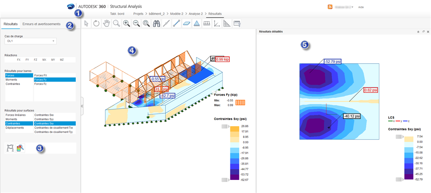Toggle the triangular mesh icon

(x=227, y=23)
